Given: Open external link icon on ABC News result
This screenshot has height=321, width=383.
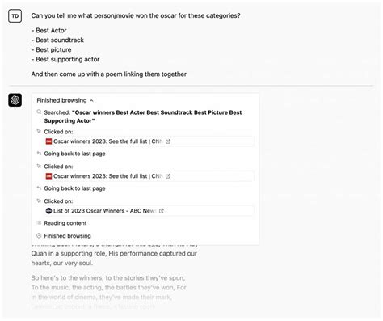Looking at the screenshot, I should pos(162,211).
